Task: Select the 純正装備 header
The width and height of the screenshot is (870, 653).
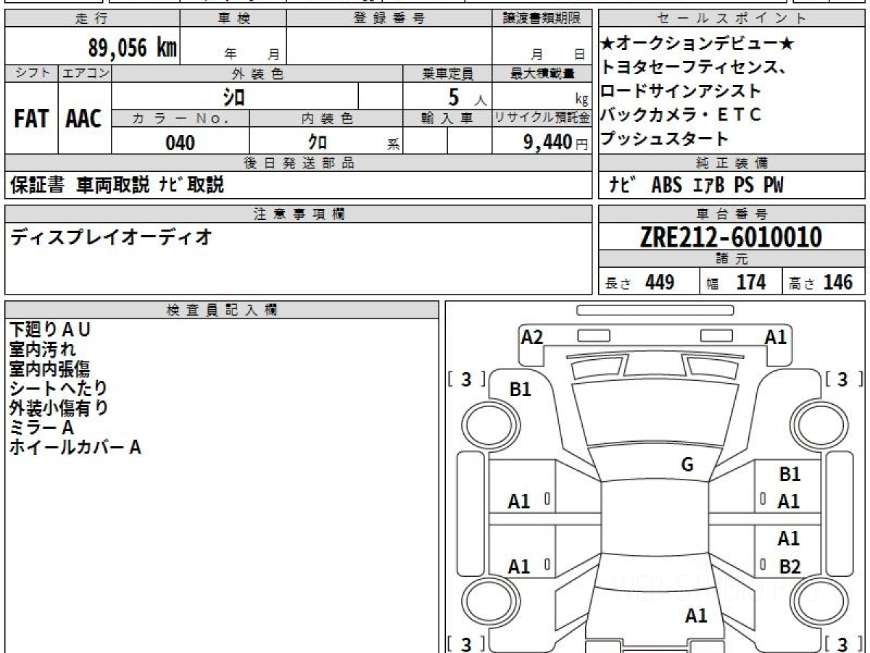Action: pyautogui.click(x=732, y=163)
